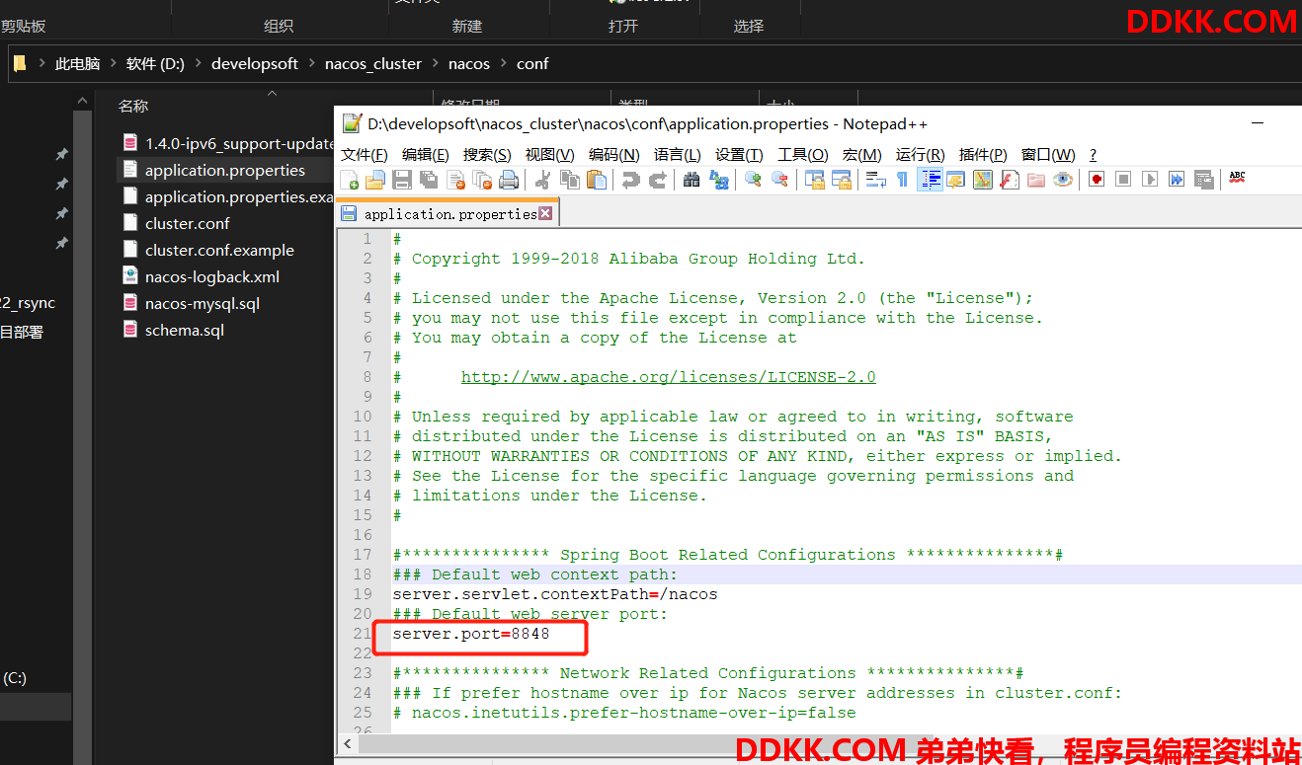Open the Function List icon
Image resolution: width=1302 pixels, height=765 pixels.
(x=1009, y=180)
